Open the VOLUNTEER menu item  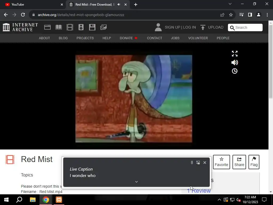coord(198,38)
